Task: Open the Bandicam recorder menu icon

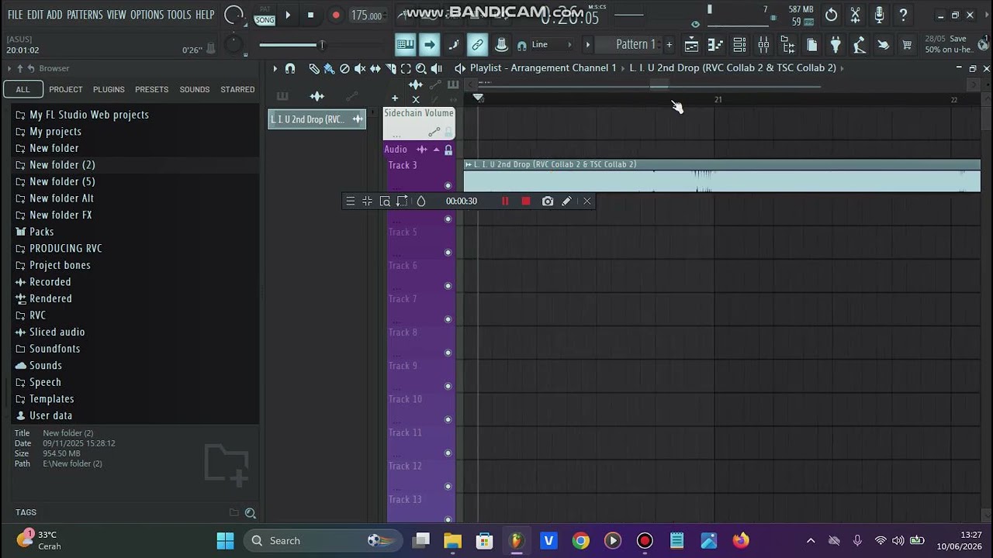Action: tap(350, 201)
